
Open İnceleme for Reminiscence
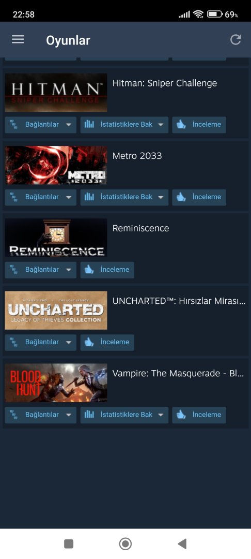coord(107,270)
